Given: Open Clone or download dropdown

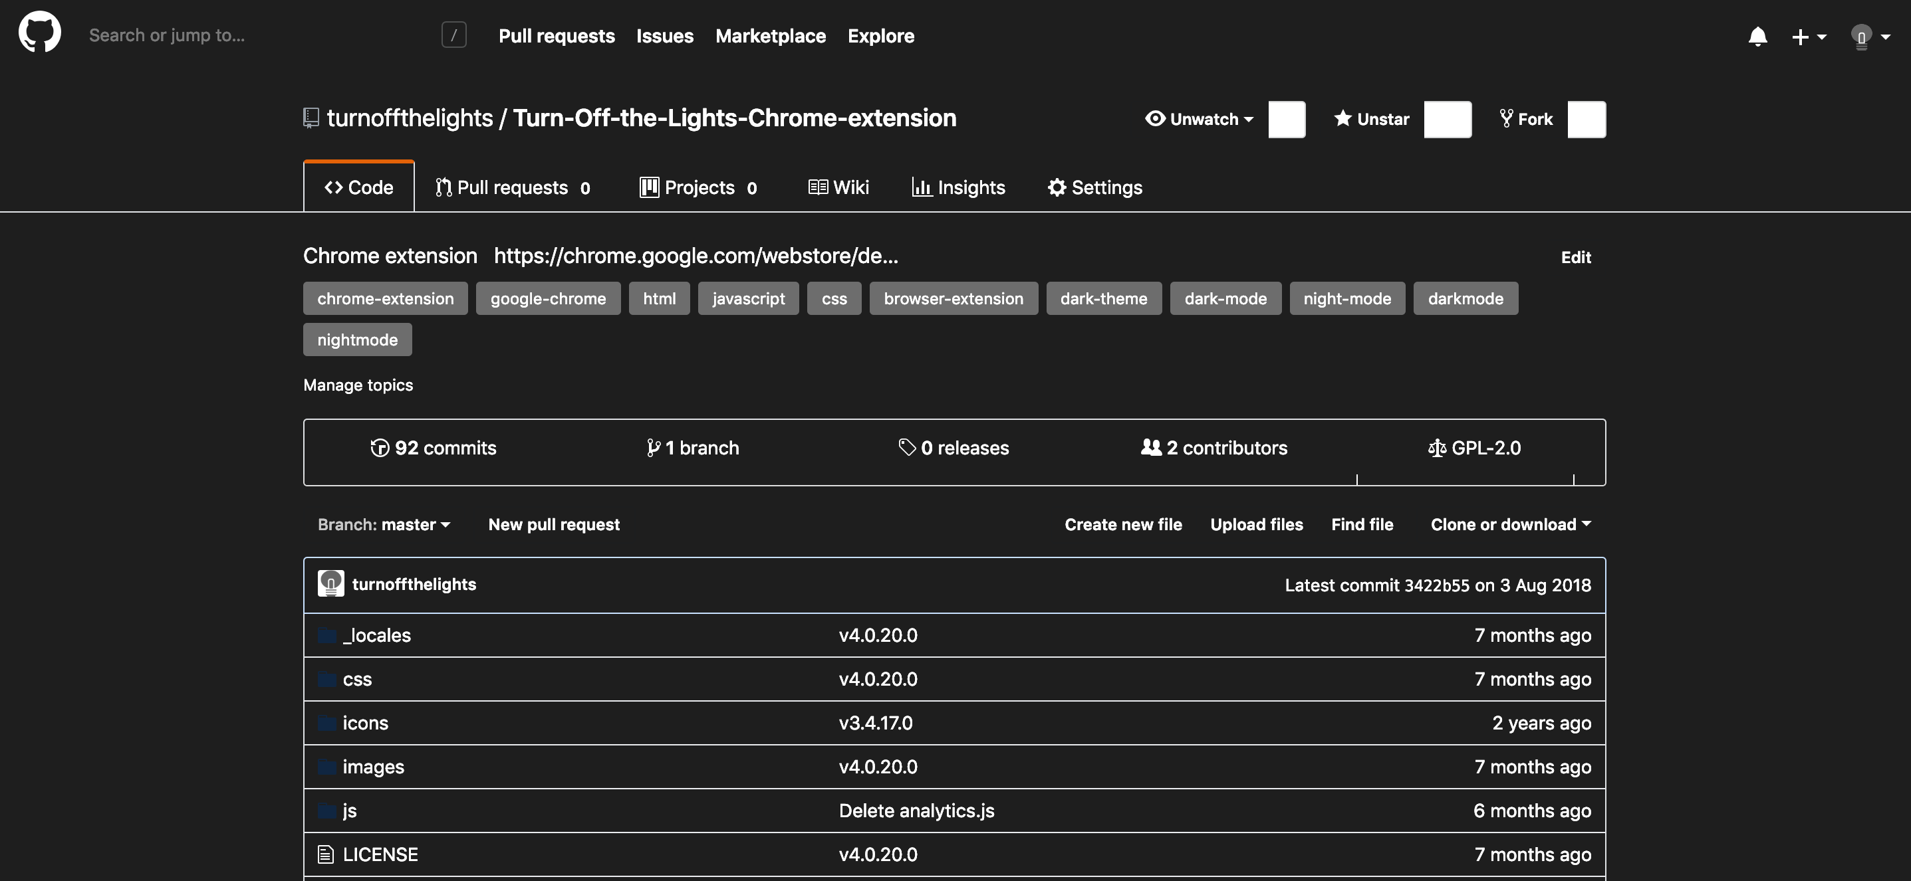Looking at the screenshot, I should pyautogui.click(x=1511, y=524).
